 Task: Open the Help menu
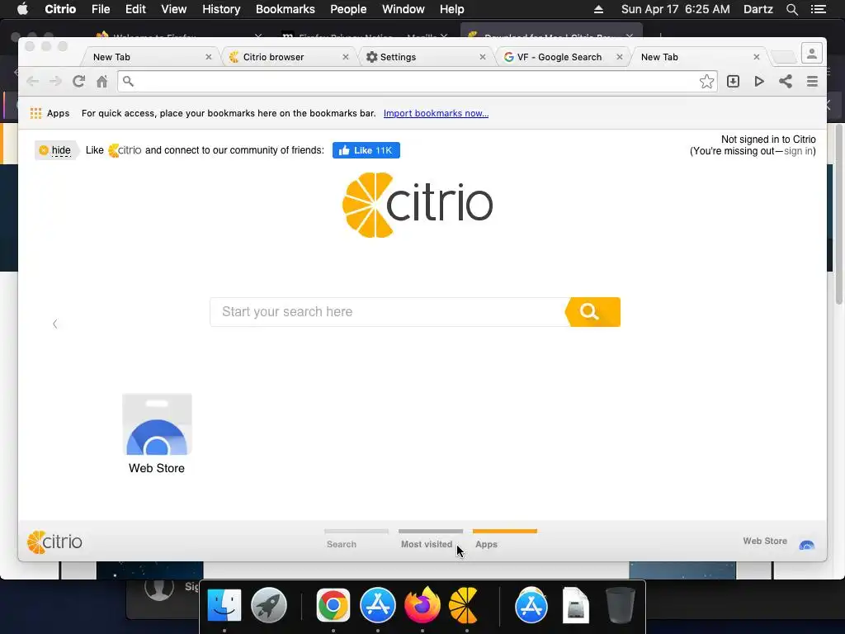click(451, 9)
